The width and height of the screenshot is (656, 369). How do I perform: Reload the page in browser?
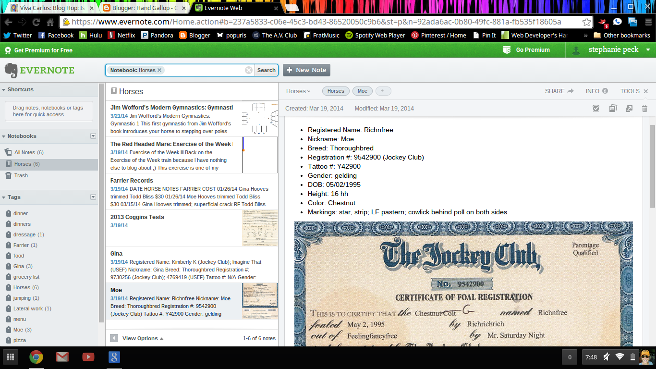(x=36, y=22)
